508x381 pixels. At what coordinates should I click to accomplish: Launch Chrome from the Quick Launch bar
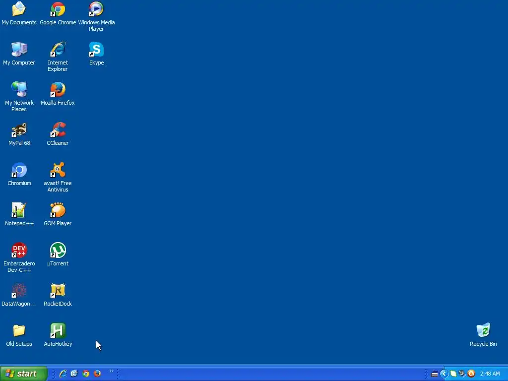(86, 374)
